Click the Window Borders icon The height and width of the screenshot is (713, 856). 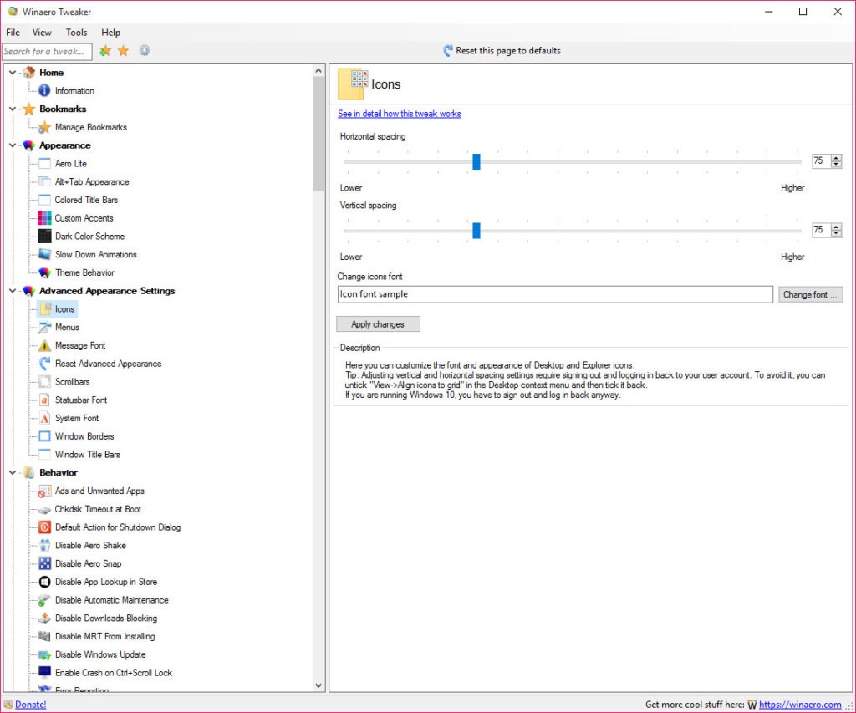[x=44, y=436]
